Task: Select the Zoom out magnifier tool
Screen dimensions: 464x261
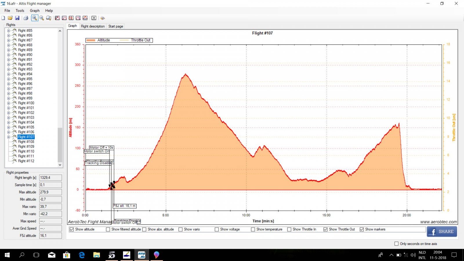Action: (42, 18)
